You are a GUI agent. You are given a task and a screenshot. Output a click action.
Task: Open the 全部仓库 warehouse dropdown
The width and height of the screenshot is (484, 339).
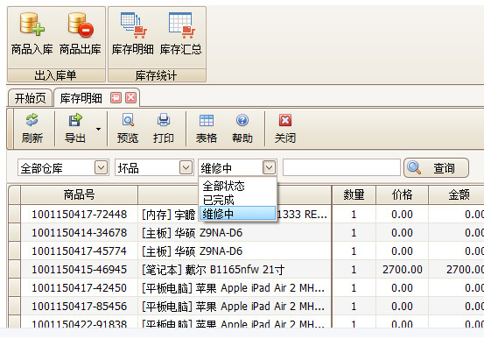(x=101, y=167)
